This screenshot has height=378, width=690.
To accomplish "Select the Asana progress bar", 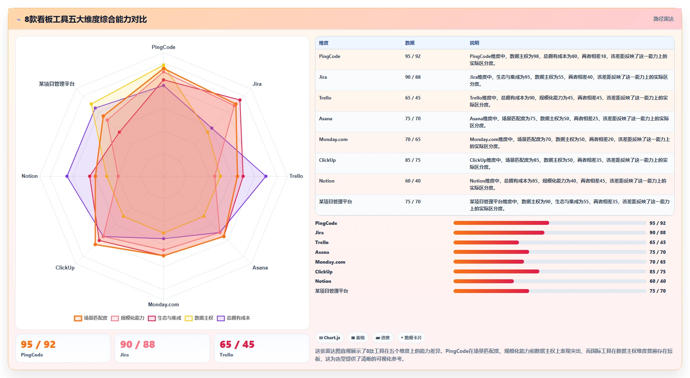I will tap(550, 252).
